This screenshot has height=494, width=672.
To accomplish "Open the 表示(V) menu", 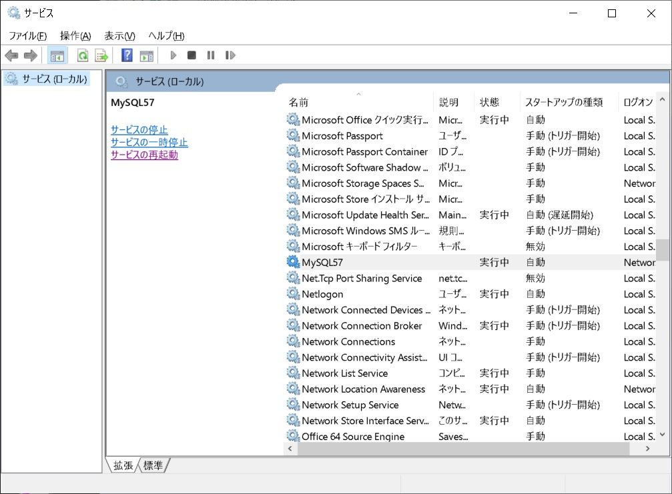I will [x=119, y=35].
